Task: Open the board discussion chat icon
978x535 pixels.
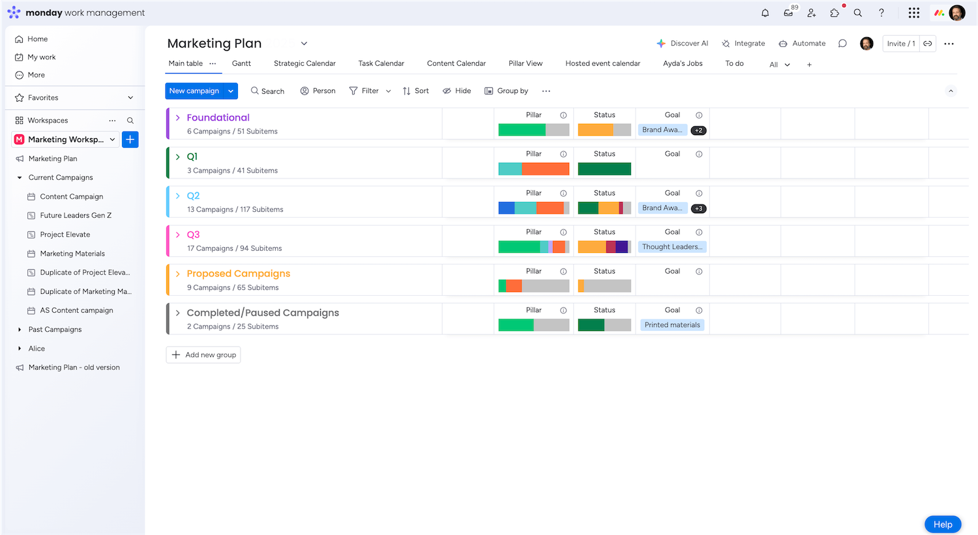Action: [x=842, y=44]
